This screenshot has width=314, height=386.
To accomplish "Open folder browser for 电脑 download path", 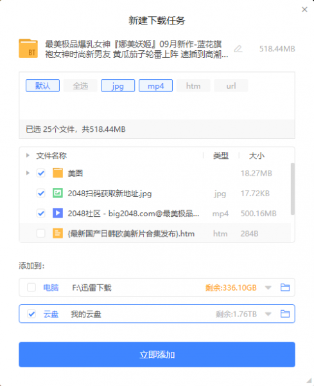I will click(x=285, y=288).
